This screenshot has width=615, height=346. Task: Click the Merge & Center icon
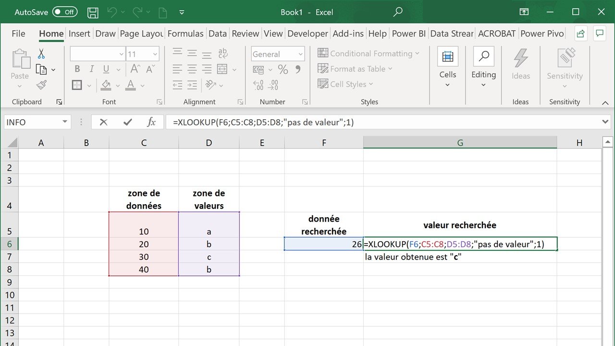222,70
